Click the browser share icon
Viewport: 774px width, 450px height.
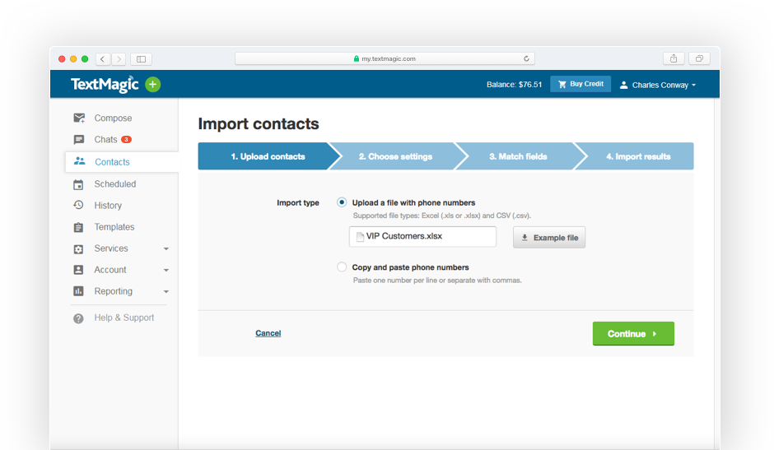(674, 58)
